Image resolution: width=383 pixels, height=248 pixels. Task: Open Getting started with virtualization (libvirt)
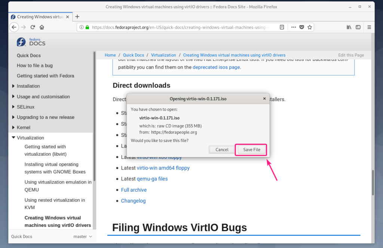[45, 150]
